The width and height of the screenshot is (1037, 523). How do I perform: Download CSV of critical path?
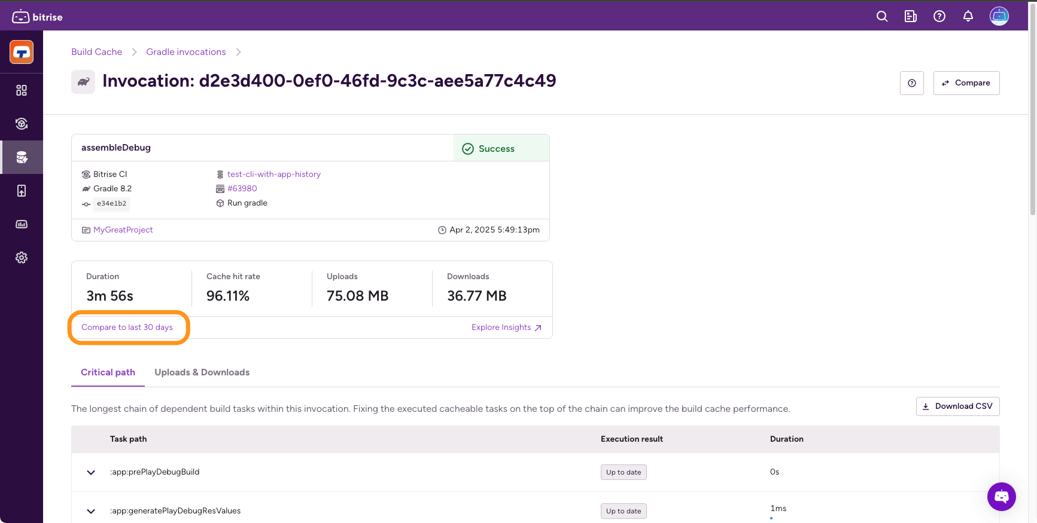(957, 406)
